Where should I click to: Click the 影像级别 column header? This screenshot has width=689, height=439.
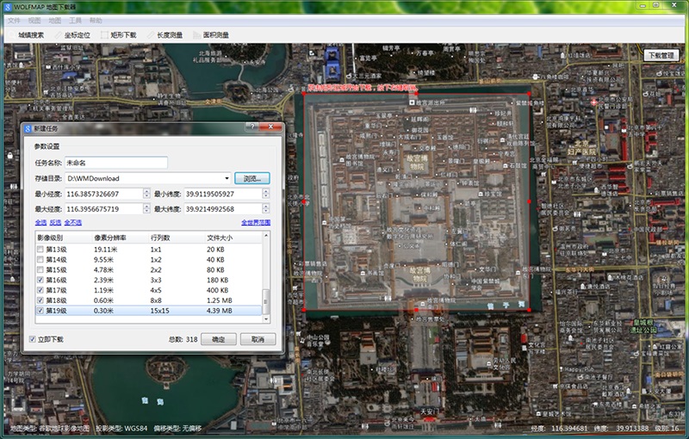64,238
